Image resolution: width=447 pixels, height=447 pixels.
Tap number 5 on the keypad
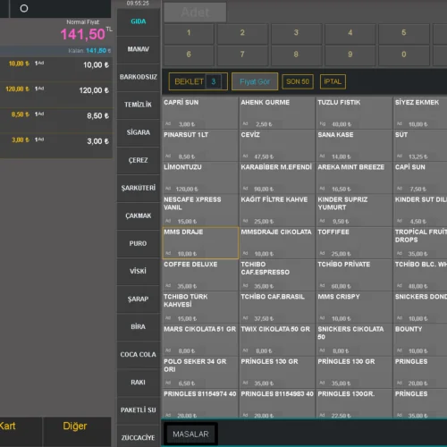pyautogui.click(x=404, y=33)
